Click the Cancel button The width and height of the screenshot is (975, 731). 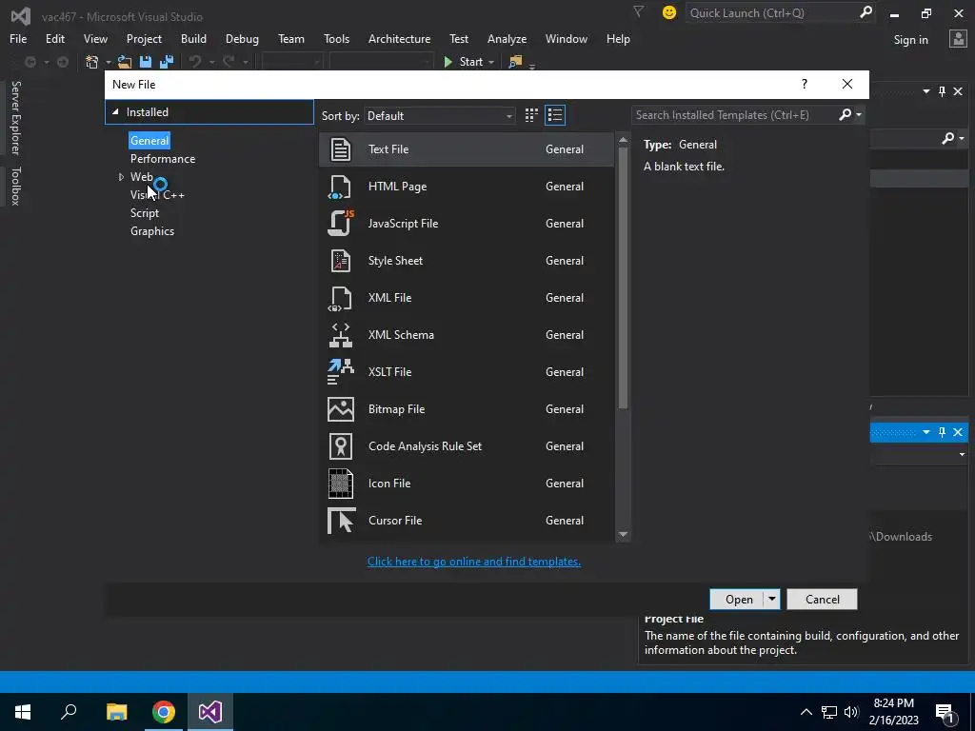(x=822, y=600)
